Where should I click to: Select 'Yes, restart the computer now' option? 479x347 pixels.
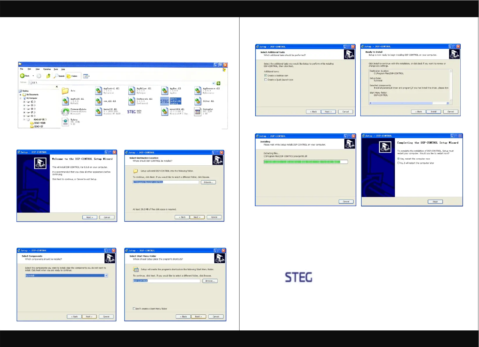[x=398, y=159]
